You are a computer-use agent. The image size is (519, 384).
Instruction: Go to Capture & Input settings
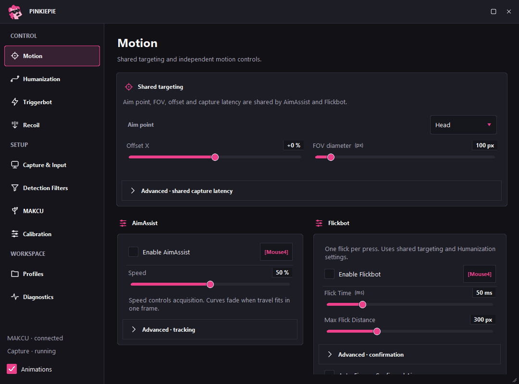[52, 165]
